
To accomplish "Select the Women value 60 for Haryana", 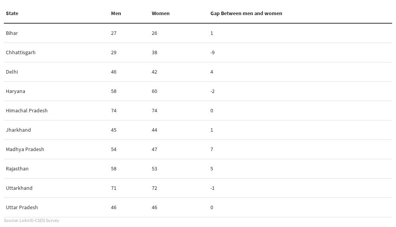I will [154, 91].
